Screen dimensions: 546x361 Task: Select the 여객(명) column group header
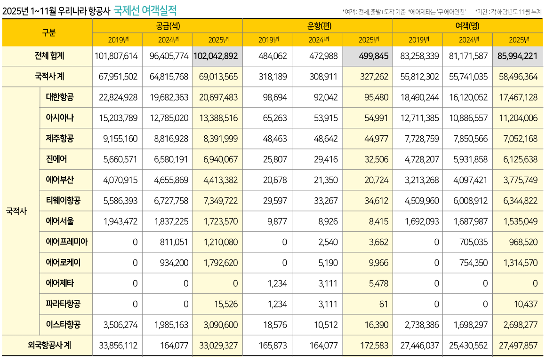tap(468, 27)
